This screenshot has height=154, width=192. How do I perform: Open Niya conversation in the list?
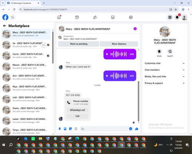pos(26,88)
